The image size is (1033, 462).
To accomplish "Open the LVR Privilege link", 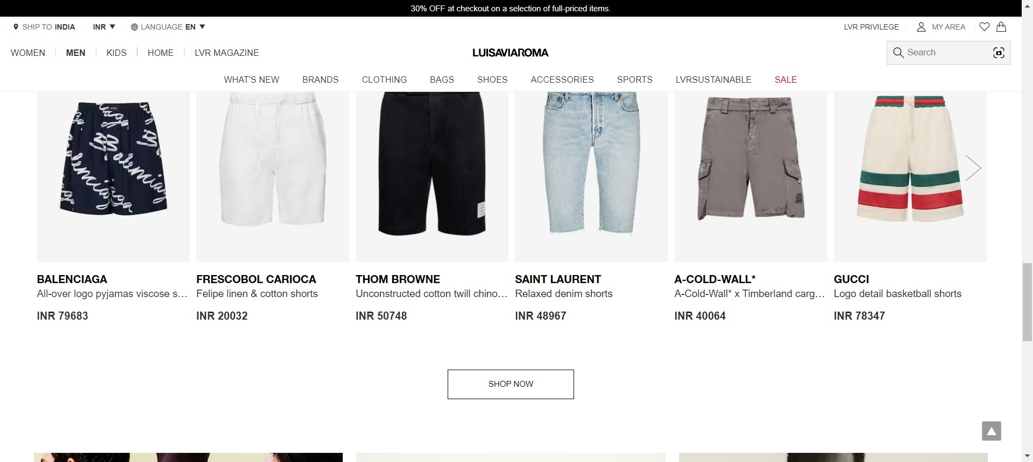I will pyautogui.click(x=871, y=27).
